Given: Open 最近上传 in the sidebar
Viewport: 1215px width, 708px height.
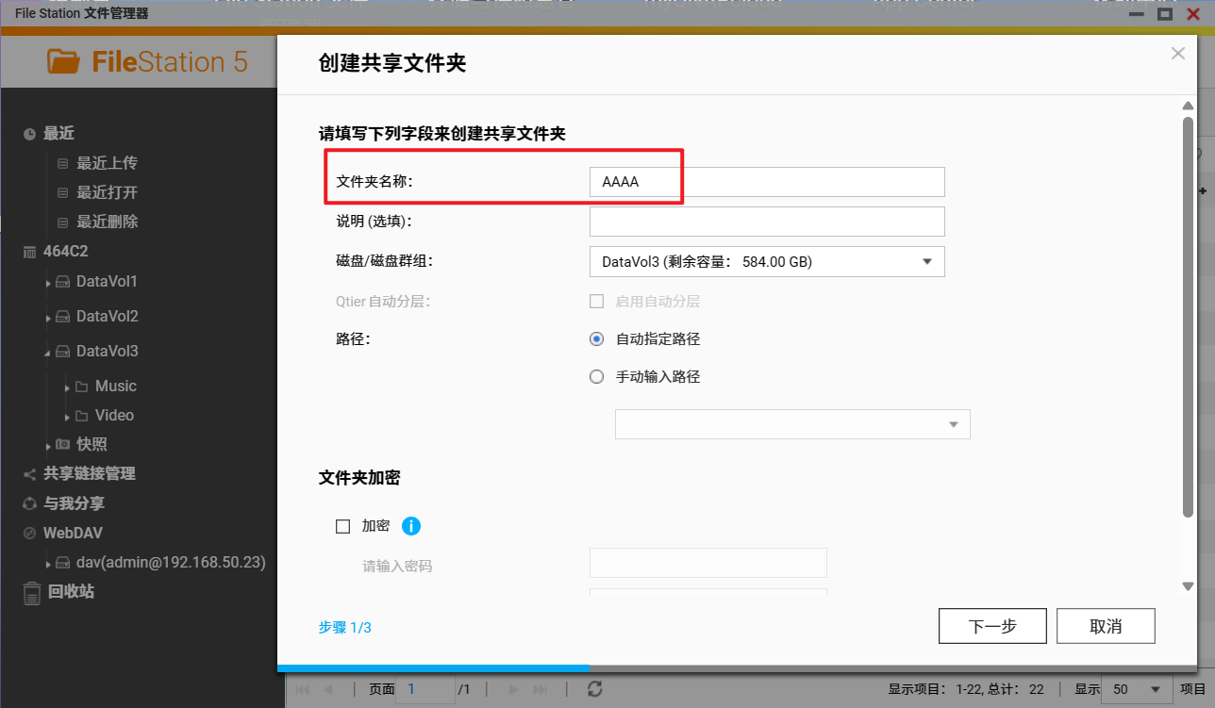Looking at the screenshot, I should pos(108,163).
